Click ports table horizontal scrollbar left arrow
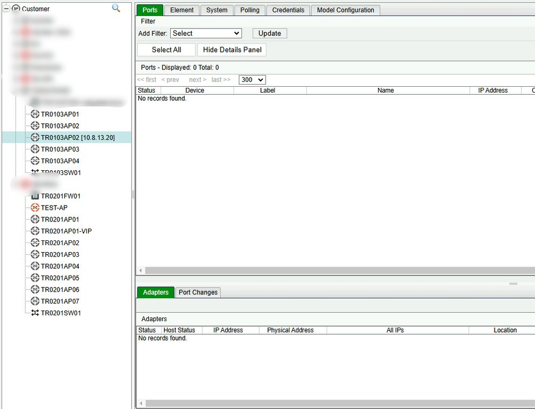The image size is (535, 409). 140,270
